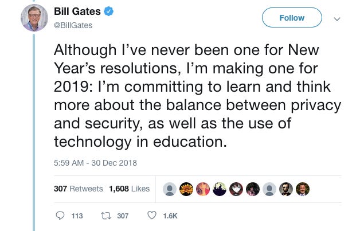
Task: Open the tweet options chevron menu
Action: point(336,18)
